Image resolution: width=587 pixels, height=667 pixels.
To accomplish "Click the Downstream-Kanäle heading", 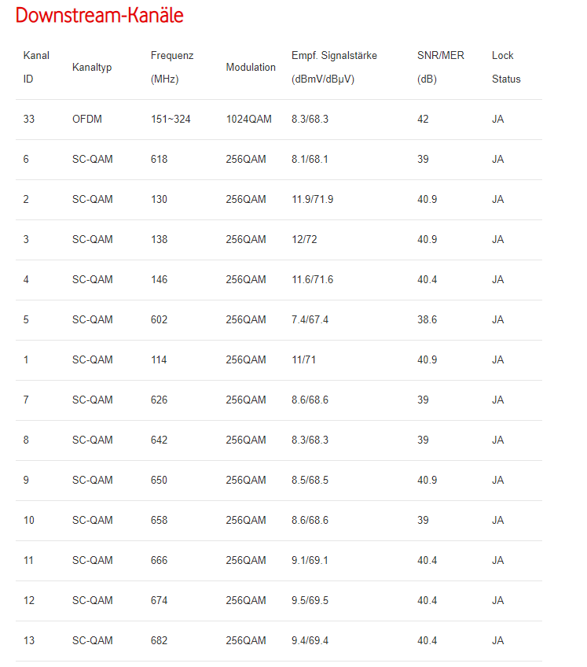I will (x=100, y=16).
